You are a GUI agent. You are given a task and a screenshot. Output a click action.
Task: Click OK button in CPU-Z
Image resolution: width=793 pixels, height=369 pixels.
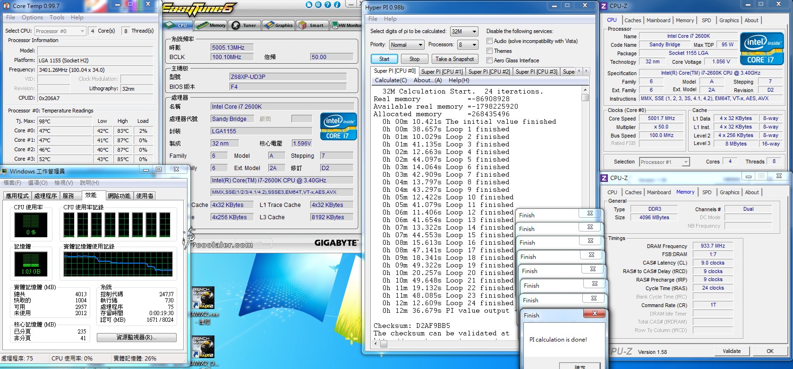[770, 351]
